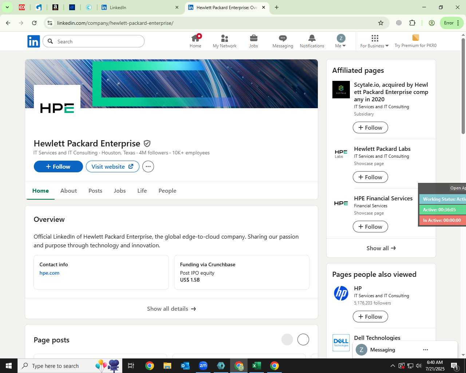Open Scytale.io logo thumbnail
This screenshot has width=466, height=373.
tap(341, 90)
